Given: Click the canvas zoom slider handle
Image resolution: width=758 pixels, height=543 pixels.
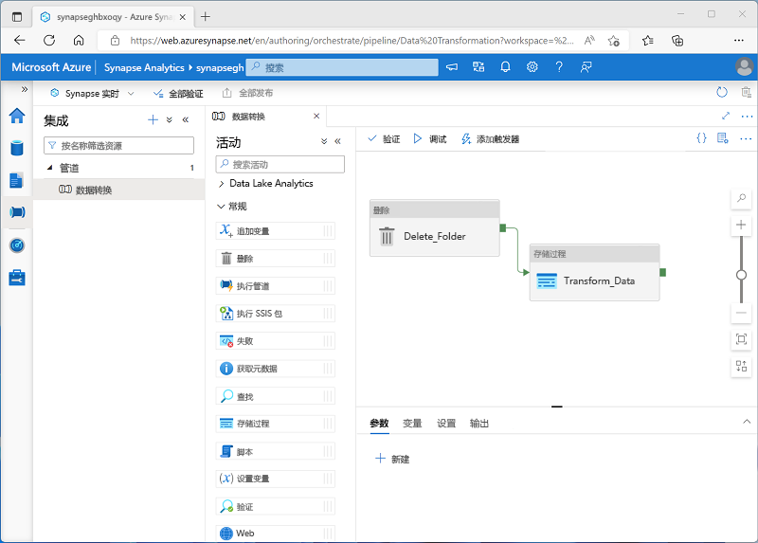Looking at the screenshot, I should pos(741,274).
